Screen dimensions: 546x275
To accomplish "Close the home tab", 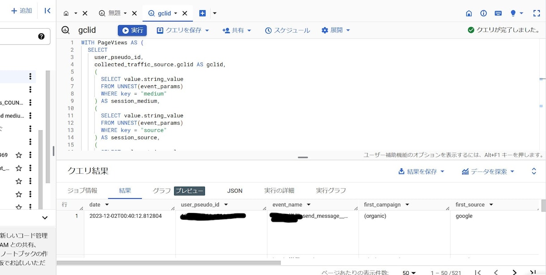I will [x=85, y=13].
